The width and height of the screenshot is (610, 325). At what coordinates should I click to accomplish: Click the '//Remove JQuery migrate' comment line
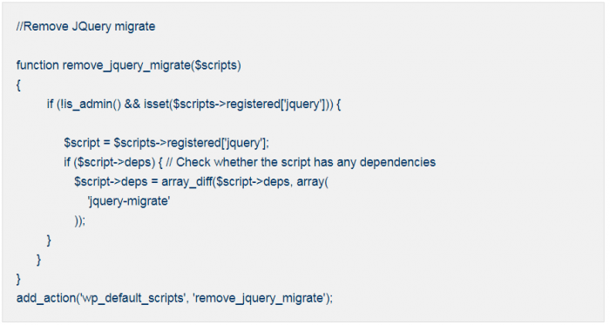(85, 26)
